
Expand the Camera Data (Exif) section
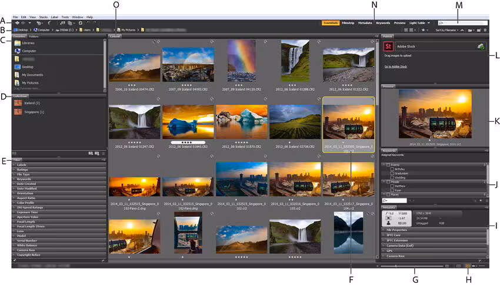(434, 246)
